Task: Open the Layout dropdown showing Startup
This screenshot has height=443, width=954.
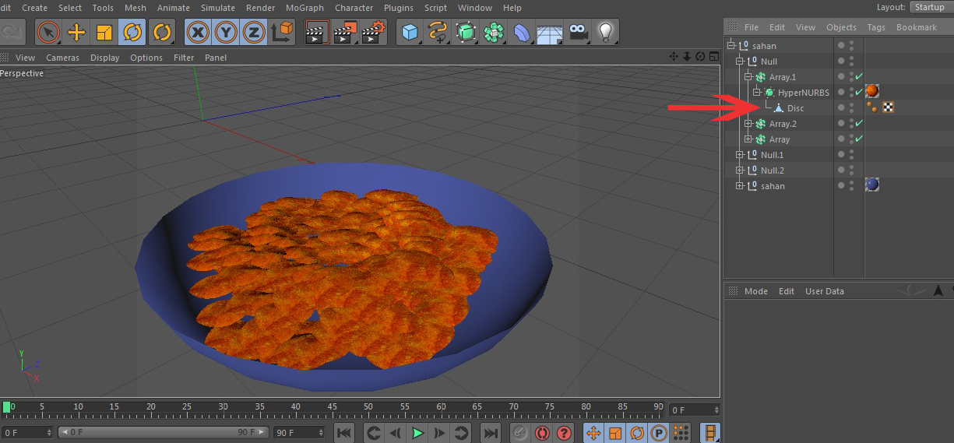Action: coord(930,7)
